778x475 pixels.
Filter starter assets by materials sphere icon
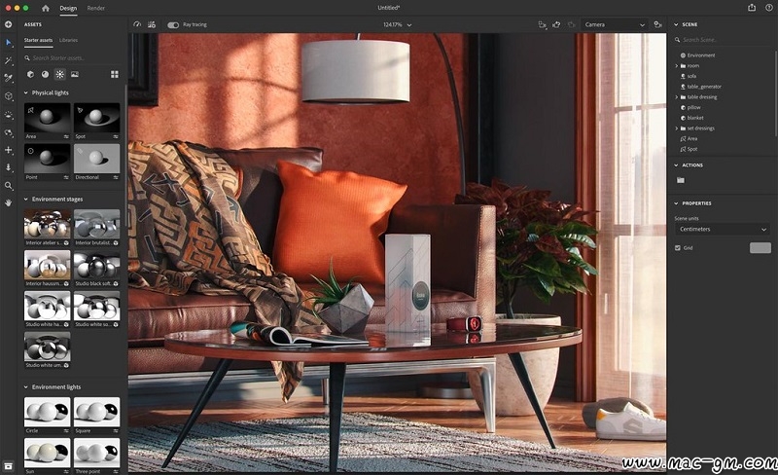point(45,74)
